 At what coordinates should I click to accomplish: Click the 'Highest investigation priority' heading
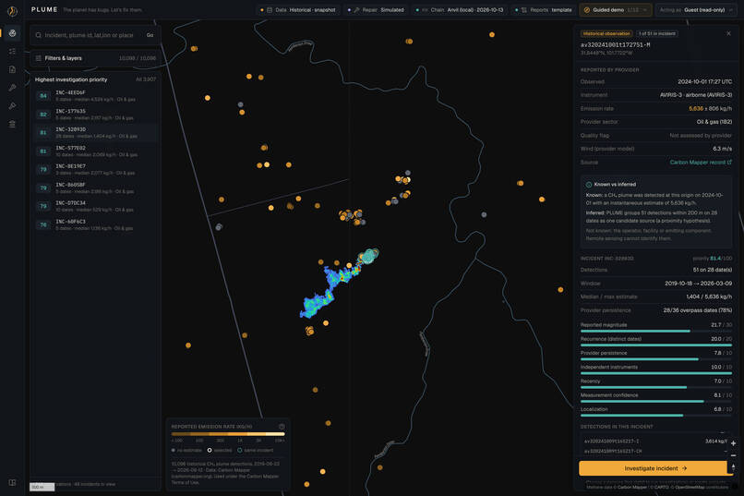pos(71,79)
